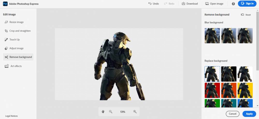Choose the first blur background thumbnail
This screenshot has width=259, height=119.
212,36
